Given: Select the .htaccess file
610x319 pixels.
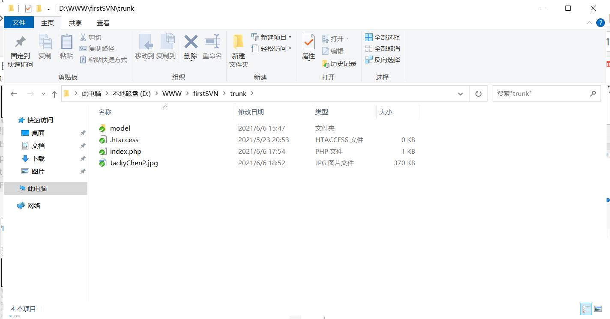Looking at the screenshot, I should 124,140.
